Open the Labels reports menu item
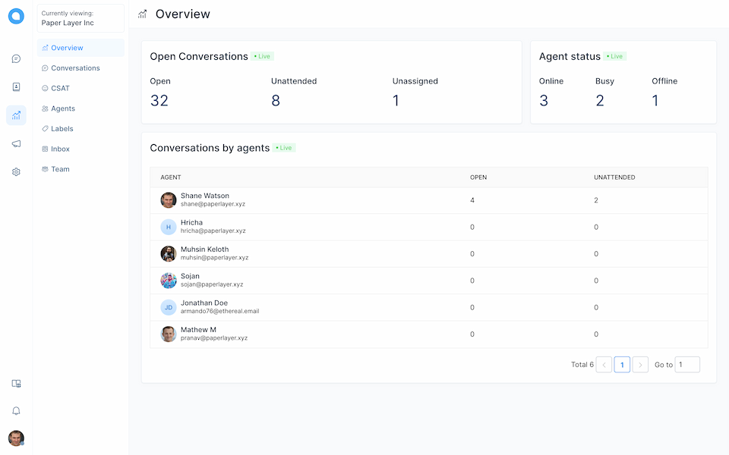This screenshot has width=729, height=455. point(80,129)
